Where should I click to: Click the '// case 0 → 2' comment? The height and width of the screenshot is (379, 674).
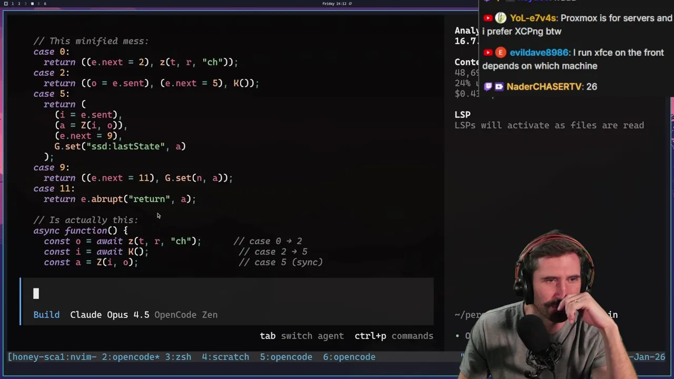[x=267, y=241]
